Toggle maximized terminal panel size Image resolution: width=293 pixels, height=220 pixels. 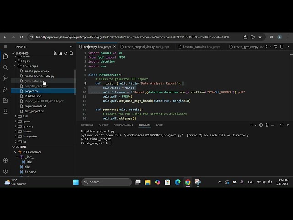point(282,125)
